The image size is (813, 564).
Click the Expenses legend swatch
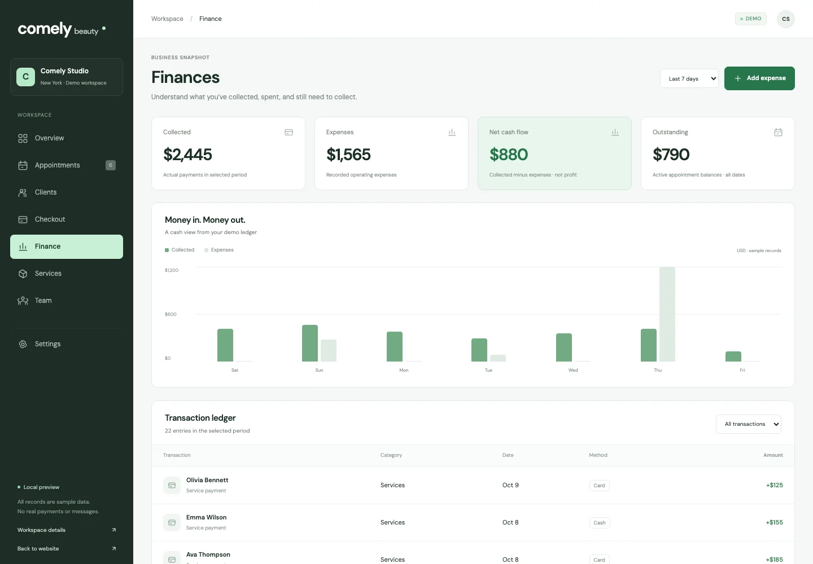206,250
